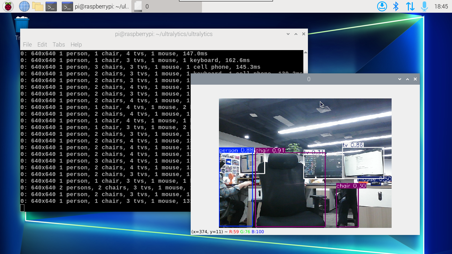Switch to the pi@raspberrypi terminal taskbar button
Screen dimensions: 452x254
pyautogui.click(x=95, y=6)
